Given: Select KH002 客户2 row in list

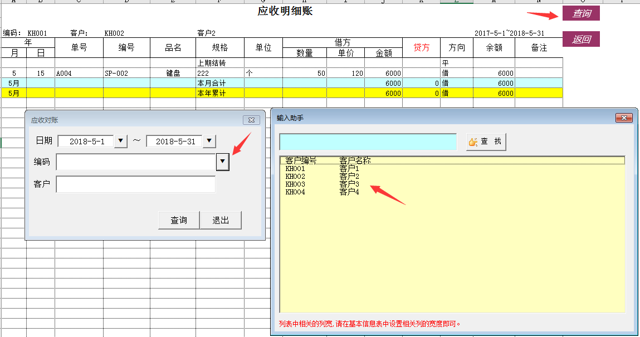Looking at the screenshot, I should click(452, 176).
